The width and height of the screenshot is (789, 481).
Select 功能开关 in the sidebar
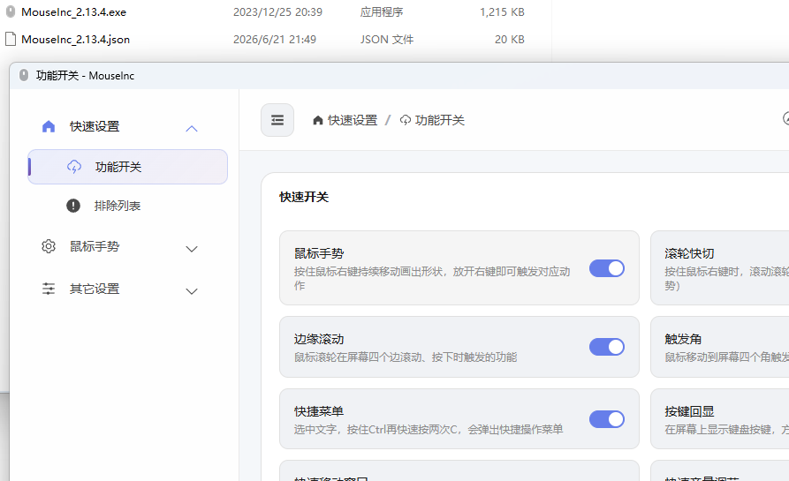(x=128, y=167)
